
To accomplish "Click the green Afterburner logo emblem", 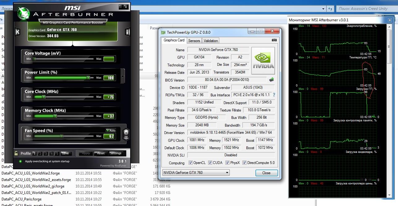I will coord(24,14).
